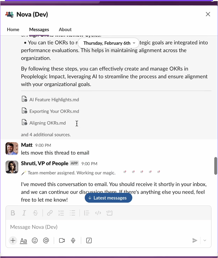218x258 pixels.
Task: Toggle italic text formatting
Action: tap(24, 213)
